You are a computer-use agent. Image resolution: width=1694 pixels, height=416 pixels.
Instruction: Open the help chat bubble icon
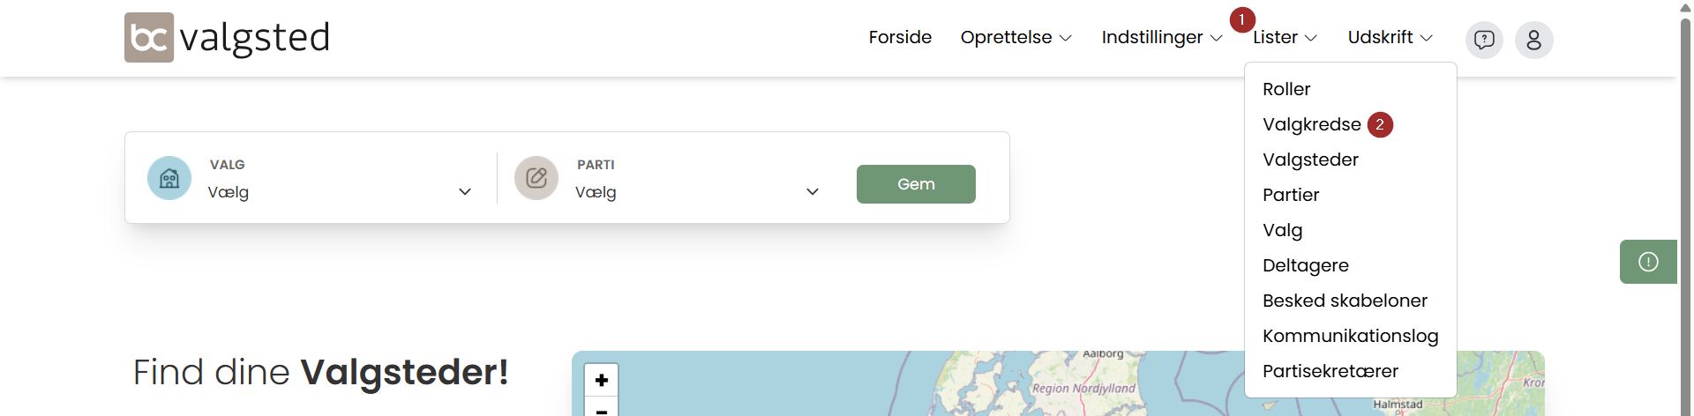tap(1484, 40)
